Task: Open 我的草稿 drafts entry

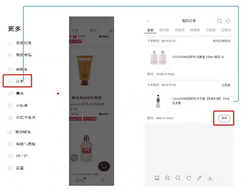Action: [20, 55]
